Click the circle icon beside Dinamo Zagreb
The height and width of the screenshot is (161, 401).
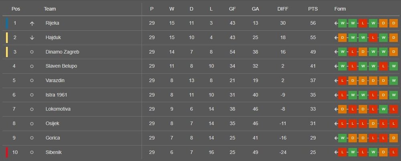point(32,52)
